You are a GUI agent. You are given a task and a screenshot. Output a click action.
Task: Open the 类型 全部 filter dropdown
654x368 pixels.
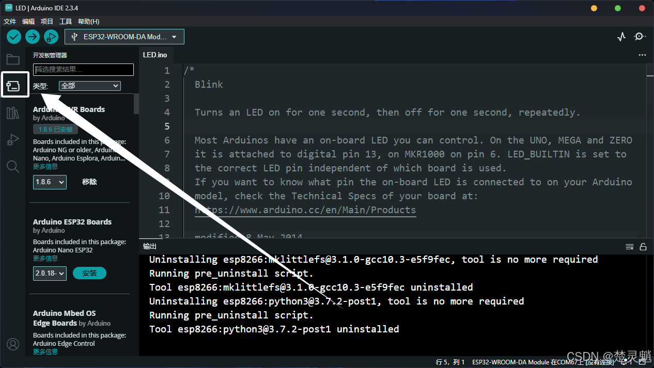[x=90, y=86]
